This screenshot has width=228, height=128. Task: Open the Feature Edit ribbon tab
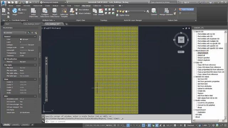click(x=38, y=6)
